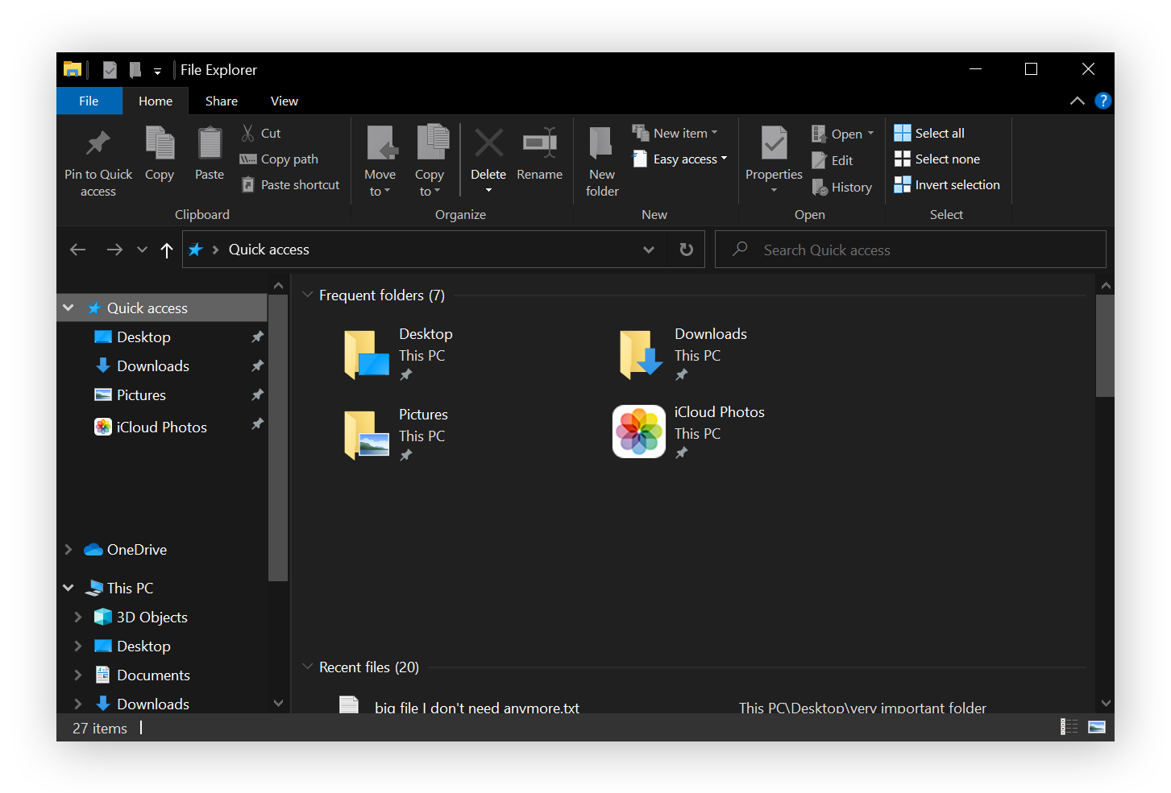Click the blue Help question mark icon
1171x793 pixels.
pyautogui.click(x=1103, y=101)
